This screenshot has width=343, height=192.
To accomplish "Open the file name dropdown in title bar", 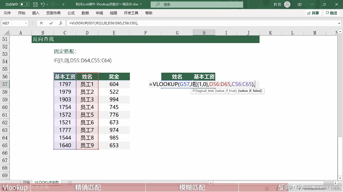I will coord(141,4).
